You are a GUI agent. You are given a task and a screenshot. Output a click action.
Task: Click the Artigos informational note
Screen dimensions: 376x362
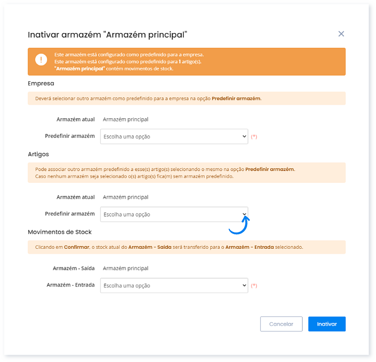165,173
